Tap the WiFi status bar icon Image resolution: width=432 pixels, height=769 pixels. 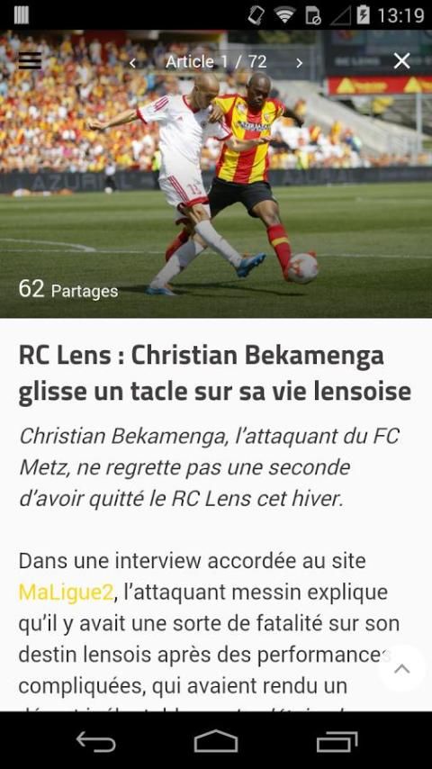pyautogui.click(x=284, y=15)
